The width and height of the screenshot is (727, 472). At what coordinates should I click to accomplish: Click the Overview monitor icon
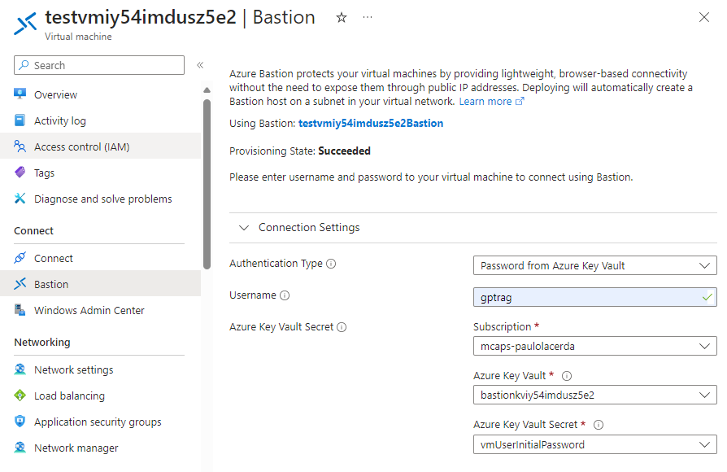click(x=20, y=94)
